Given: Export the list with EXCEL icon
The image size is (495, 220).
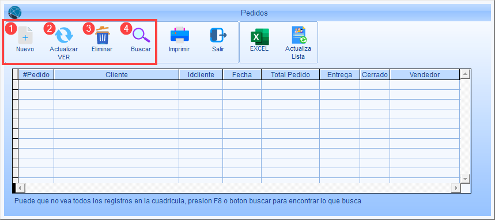Looking at the screenshot, I should pyautogui.click(x=259, y=36).
